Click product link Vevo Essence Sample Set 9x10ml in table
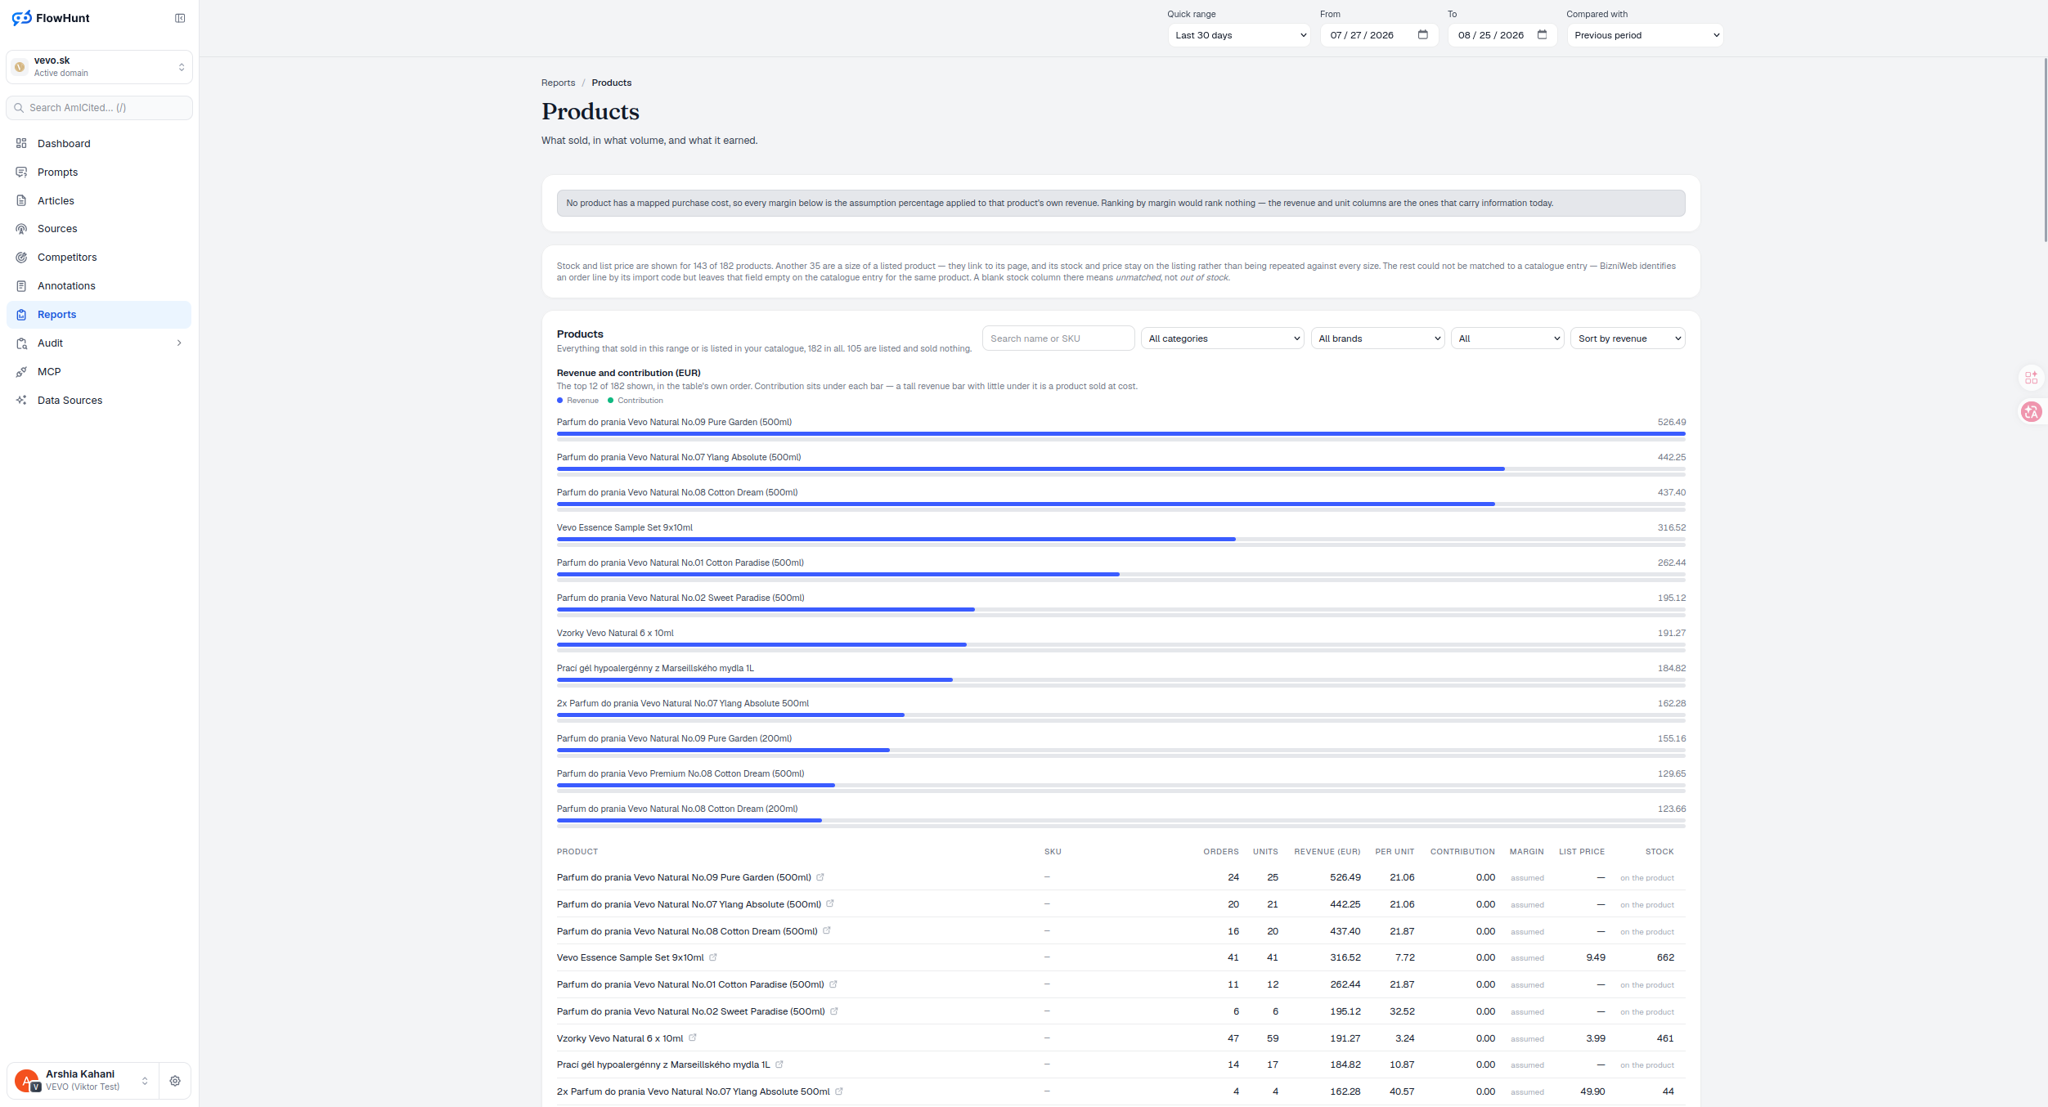This screenshot has height=1107, width=2048. coord(631,957)
